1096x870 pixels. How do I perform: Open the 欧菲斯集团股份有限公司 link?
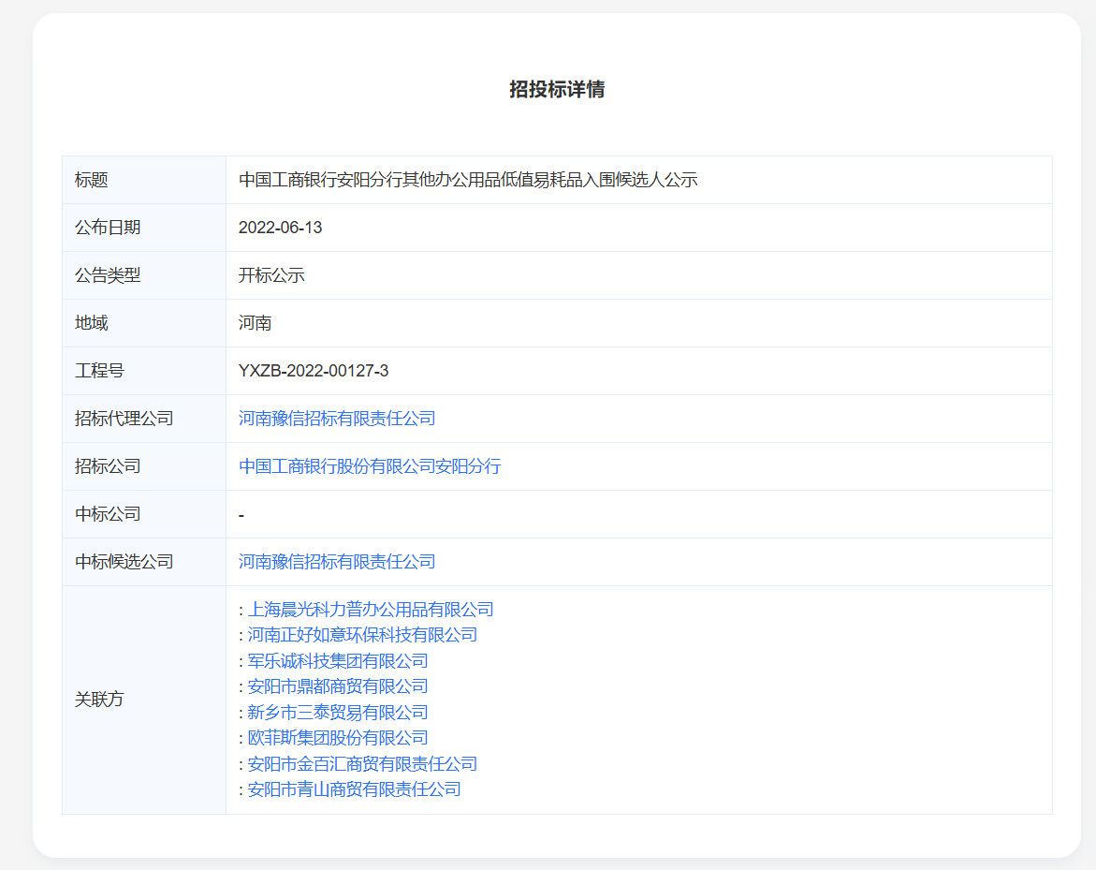point(338,738)
